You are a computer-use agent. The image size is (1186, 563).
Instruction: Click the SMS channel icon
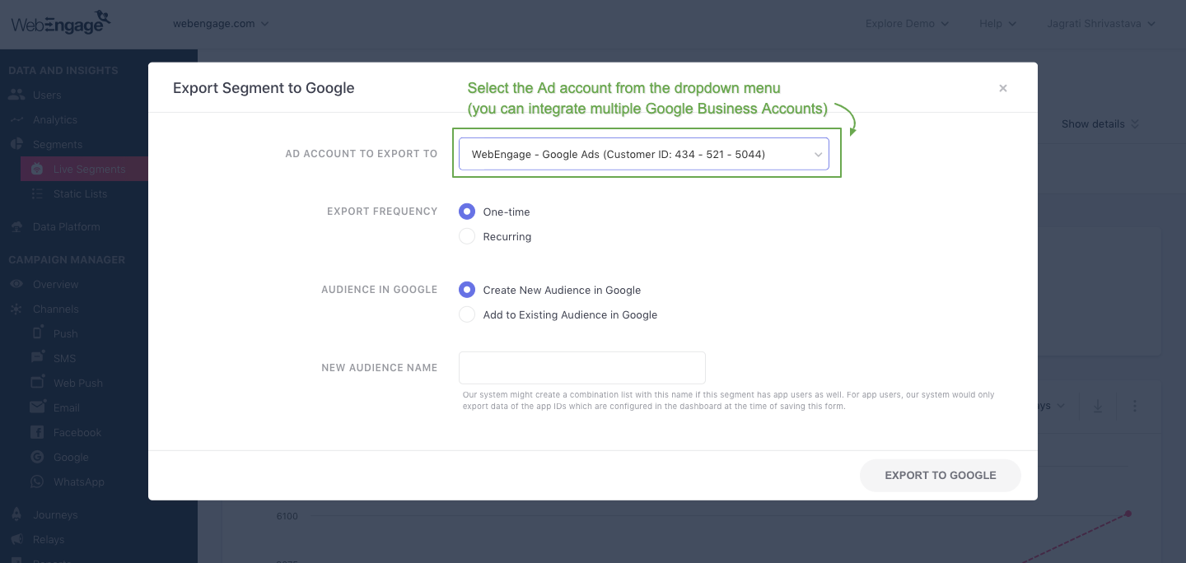pos(37,357)
